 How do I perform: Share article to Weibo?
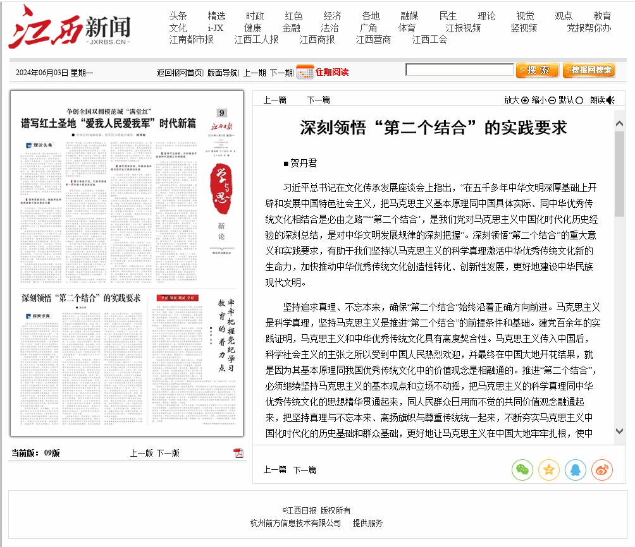click(601, 469)
